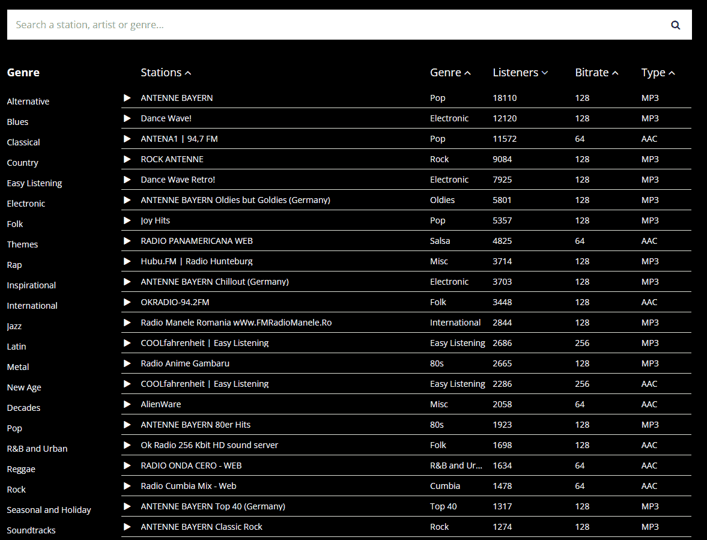This screenshot has height=540, width=707.
Task: Sort table by Stations column
Action: 166,73
